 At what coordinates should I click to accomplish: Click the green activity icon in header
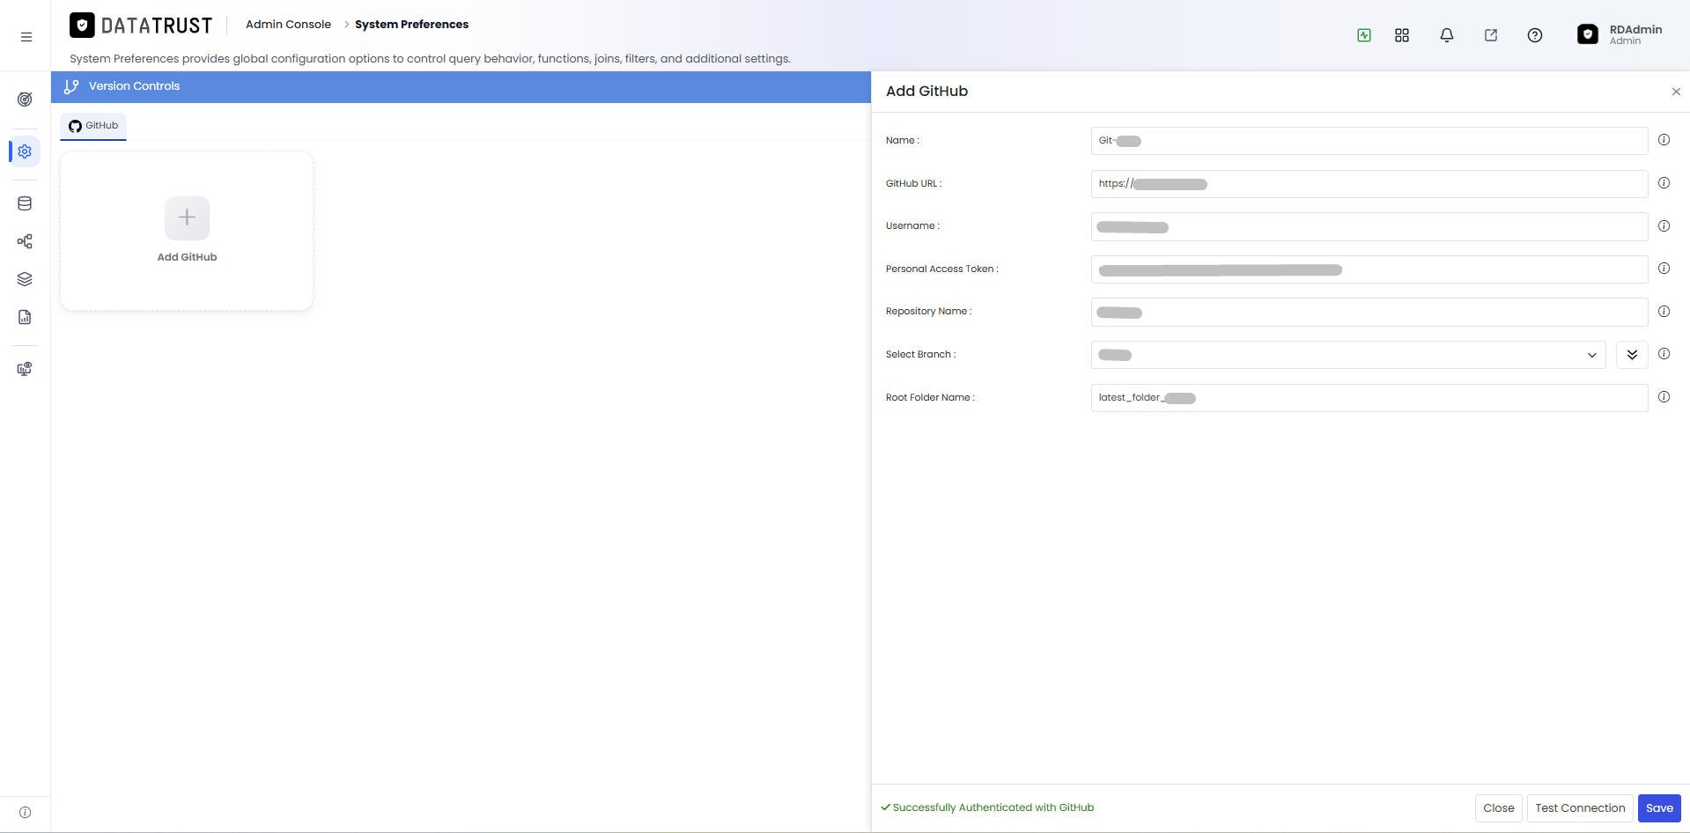click(1364, 35)
